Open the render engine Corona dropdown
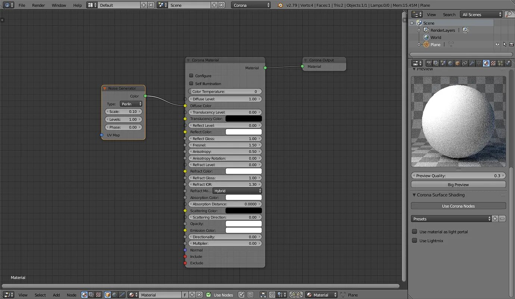 251,5
